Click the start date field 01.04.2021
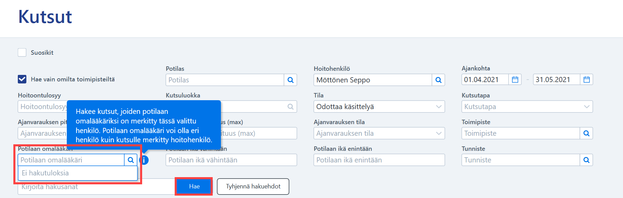Screen dimensions: 623x198 coord(485,80)
